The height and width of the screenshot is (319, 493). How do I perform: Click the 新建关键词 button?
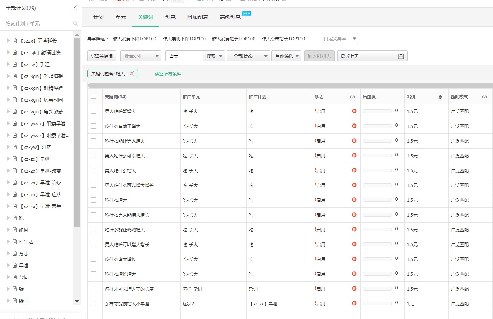(101, 56)
